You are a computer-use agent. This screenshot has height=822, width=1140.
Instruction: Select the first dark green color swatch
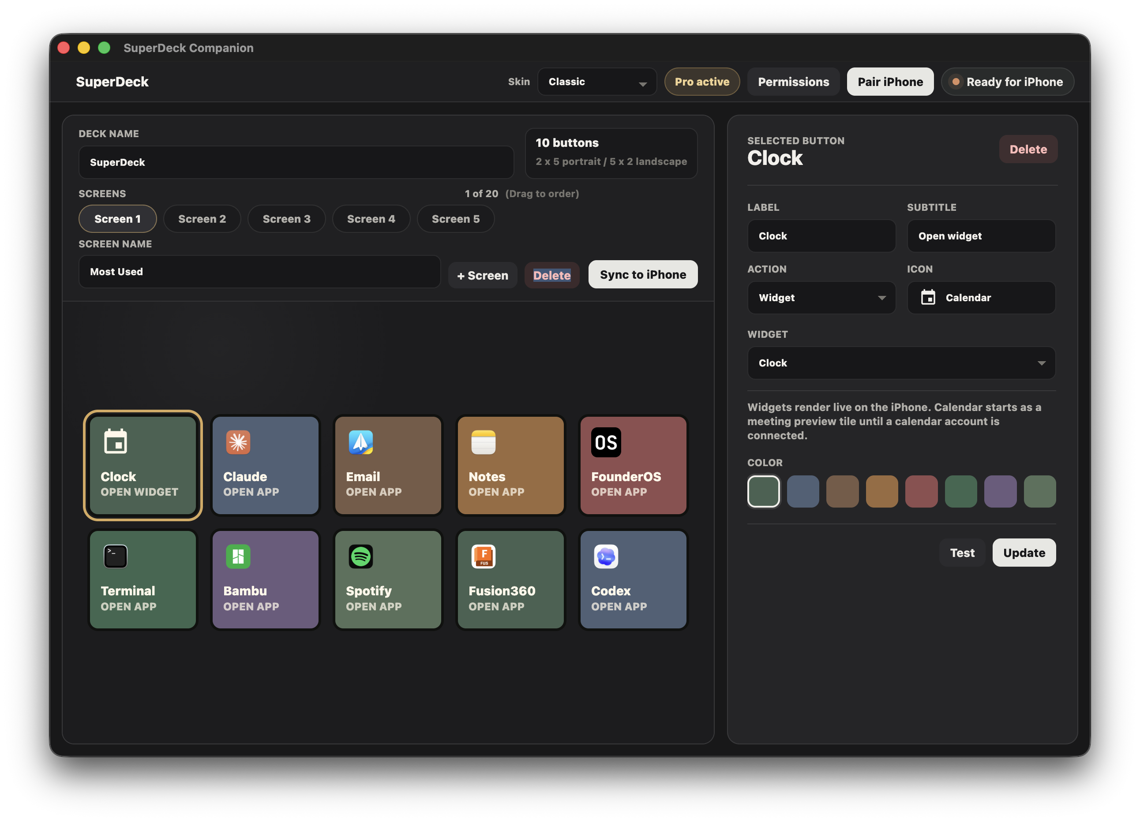(x=763, y=491)
